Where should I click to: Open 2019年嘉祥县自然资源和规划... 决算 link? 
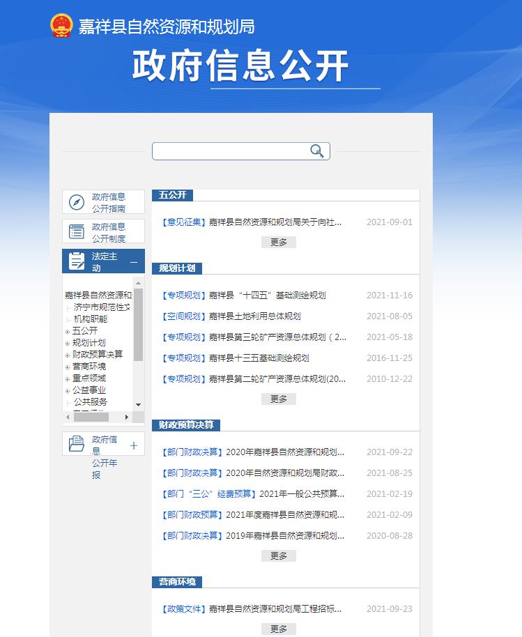pyautogui.click(x=285, y=536)
